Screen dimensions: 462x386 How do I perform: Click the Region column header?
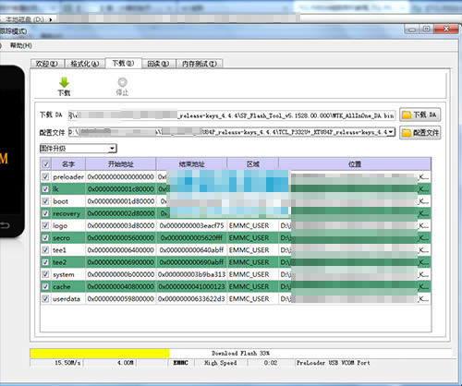coord(253,164)
